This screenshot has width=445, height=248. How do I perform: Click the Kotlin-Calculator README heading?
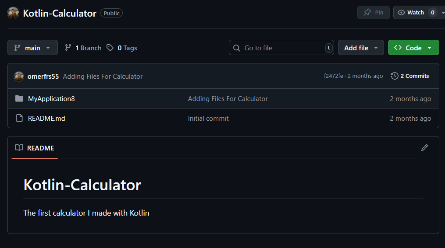pos(82,185)
